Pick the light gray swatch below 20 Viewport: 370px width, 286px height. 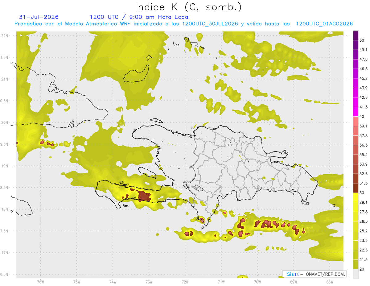[x=356, y=274]
